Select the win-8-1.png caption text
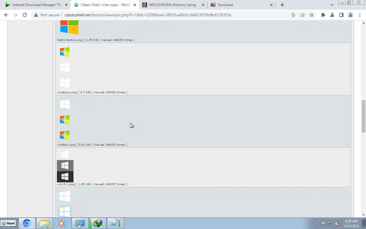Image resolution: width=366 pixels, height=229 pixels. [92, 184]
